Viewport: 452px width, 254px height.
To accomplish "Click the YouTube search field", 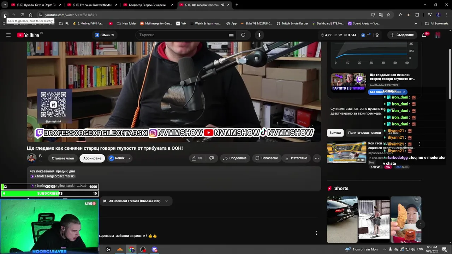I will click(x=182, y=35).
